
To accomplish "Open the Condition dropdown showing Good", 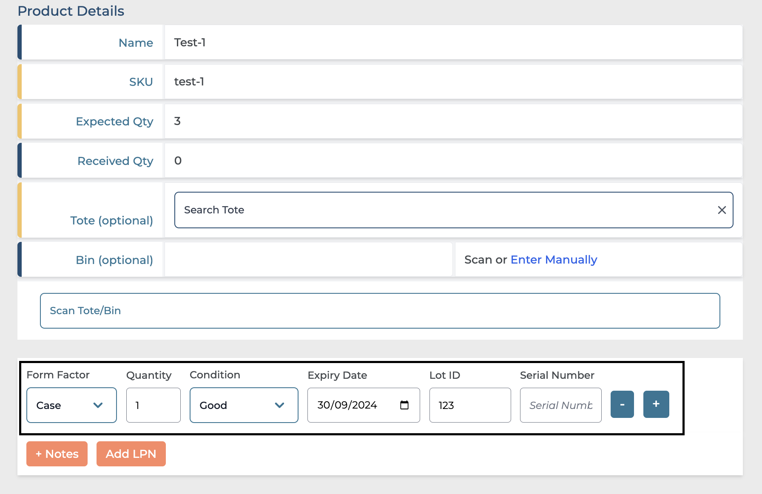I will tap(244, 405).
